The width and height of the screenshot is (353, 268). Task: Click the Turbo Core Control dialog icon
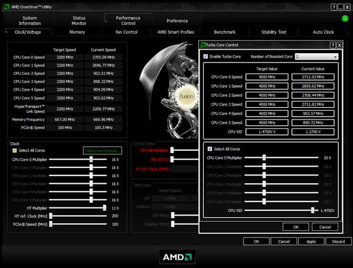point(203,45)
